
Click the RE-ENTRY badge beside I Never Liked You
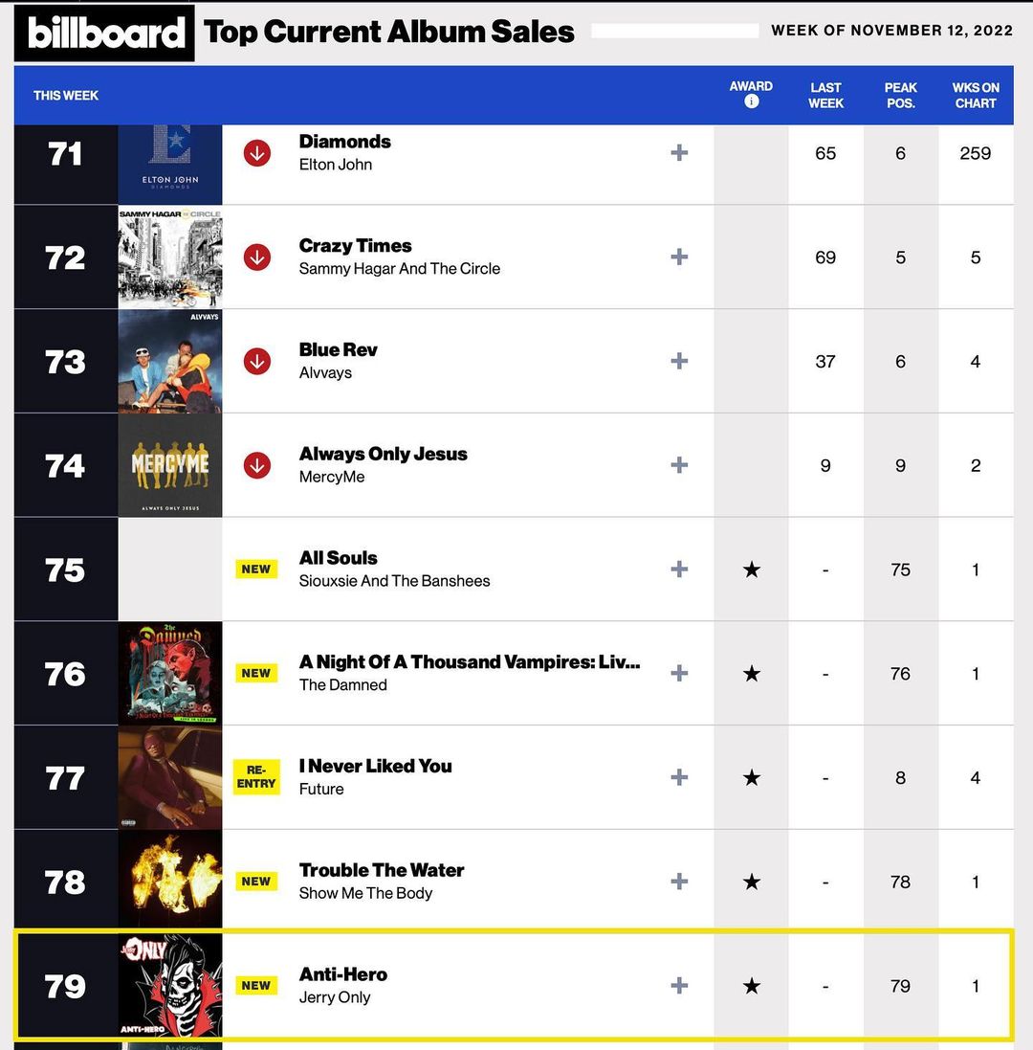256,776
